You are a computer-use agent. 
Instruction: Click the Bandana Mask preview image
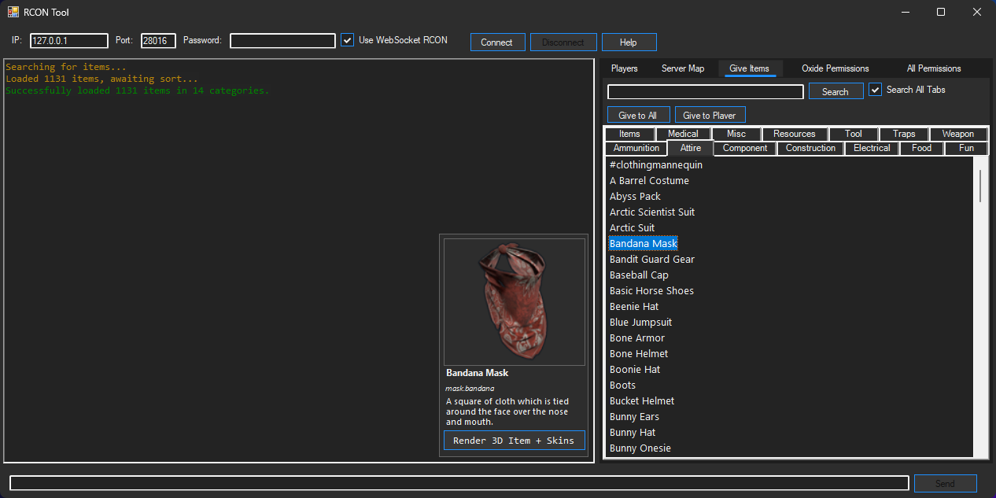click(x=513, y=301)
